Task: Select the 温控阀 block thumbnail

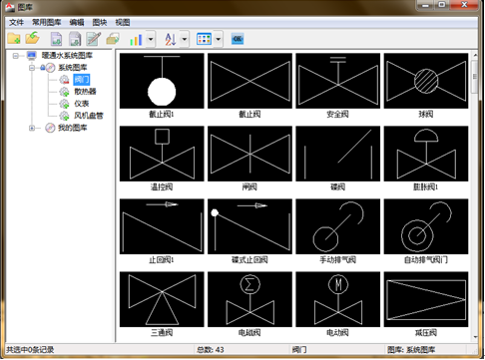Action: (162, 154)
